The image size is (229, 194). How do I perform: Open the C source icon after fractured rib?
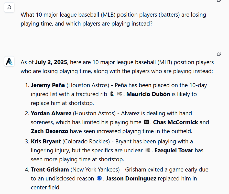pyautogui.click(x=112, y=94)
